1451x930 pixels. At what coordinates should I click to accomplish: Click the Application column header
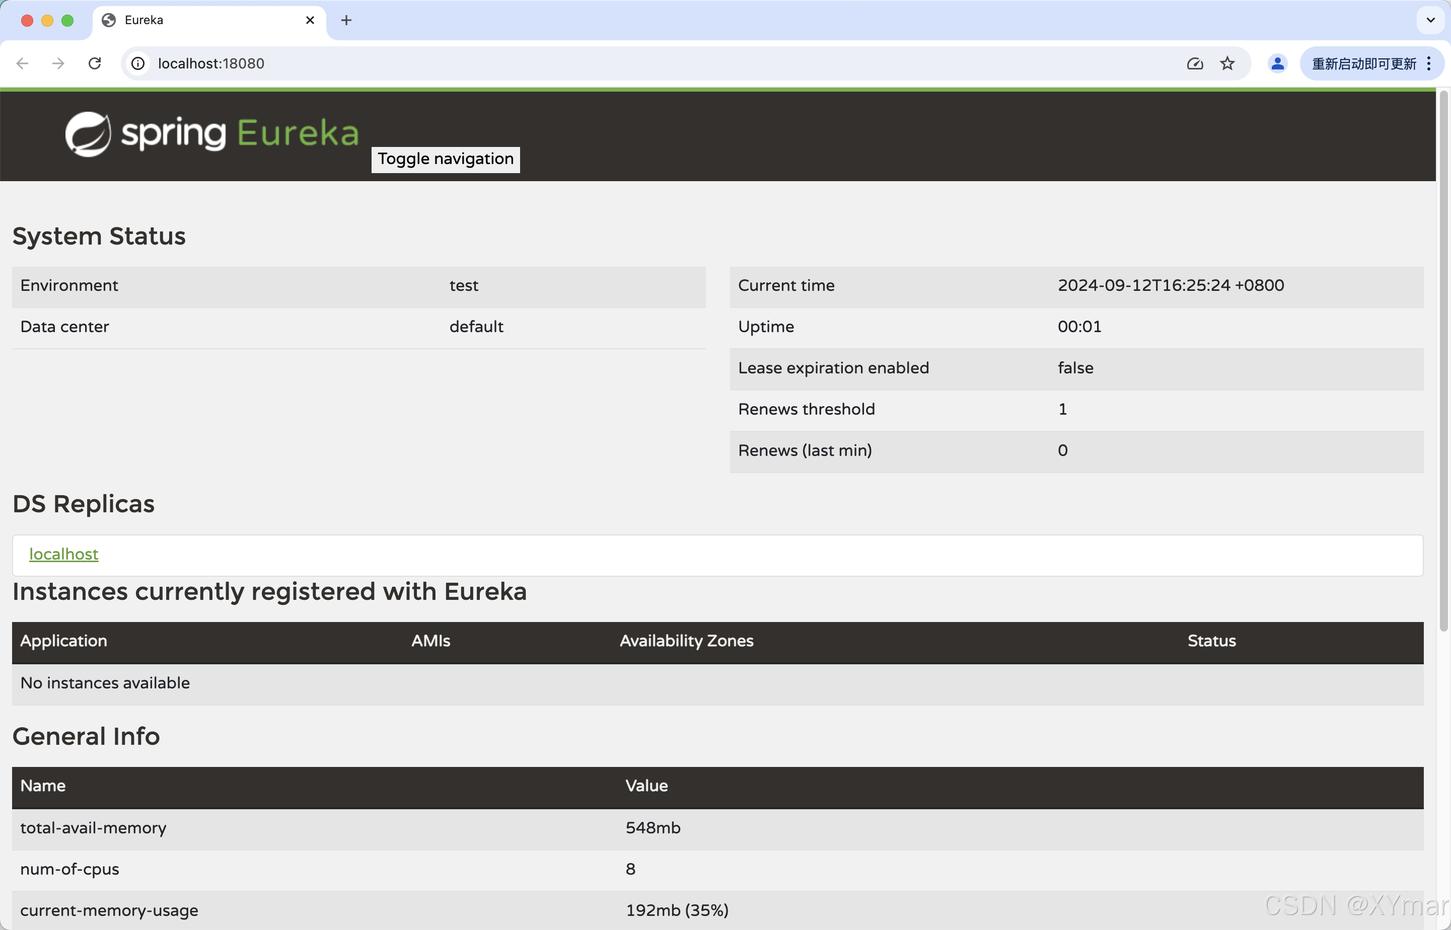63,641
